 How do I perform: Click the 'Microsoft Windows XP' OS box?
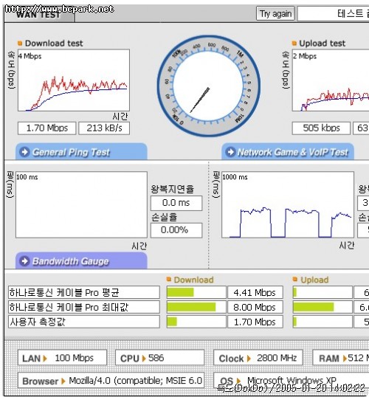coord(292,380)
